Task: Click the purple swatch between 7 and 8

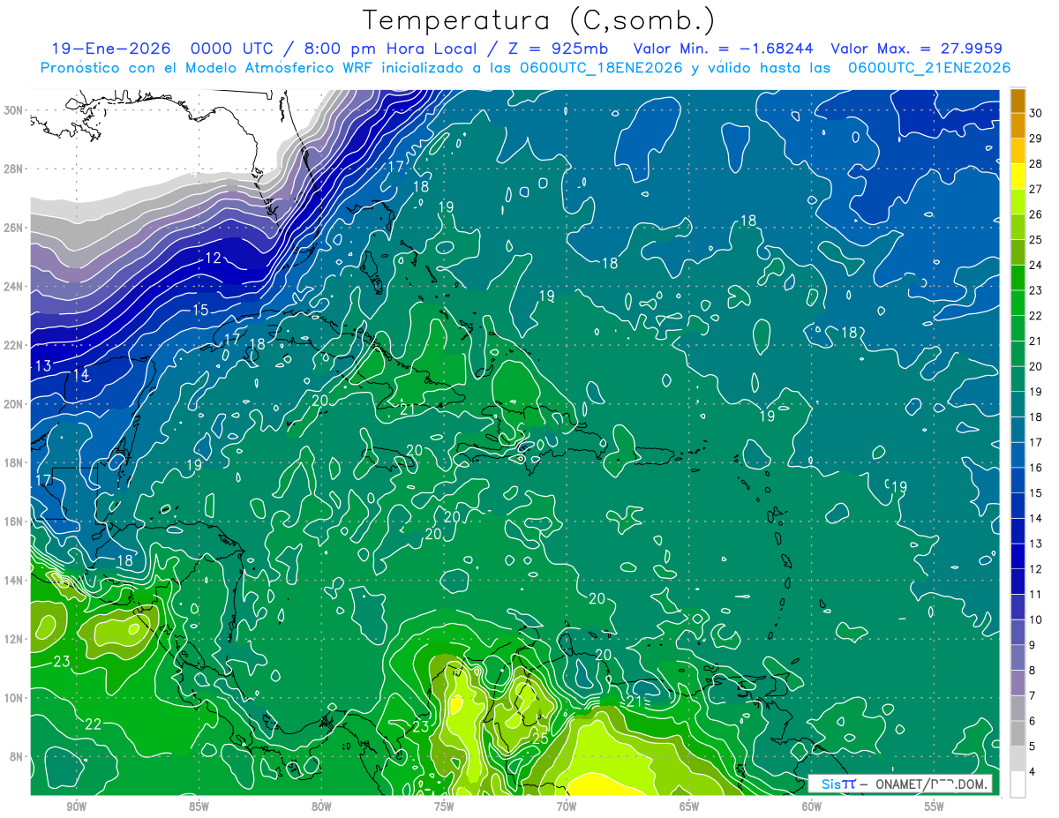Action: coord(1018,683)
